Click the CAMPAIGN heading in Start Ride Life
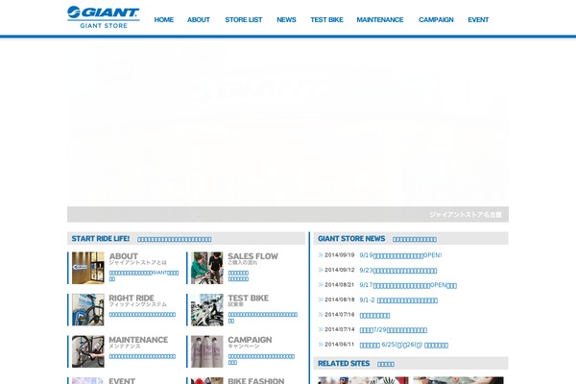The image size is (576, 384). coord(250,340)
